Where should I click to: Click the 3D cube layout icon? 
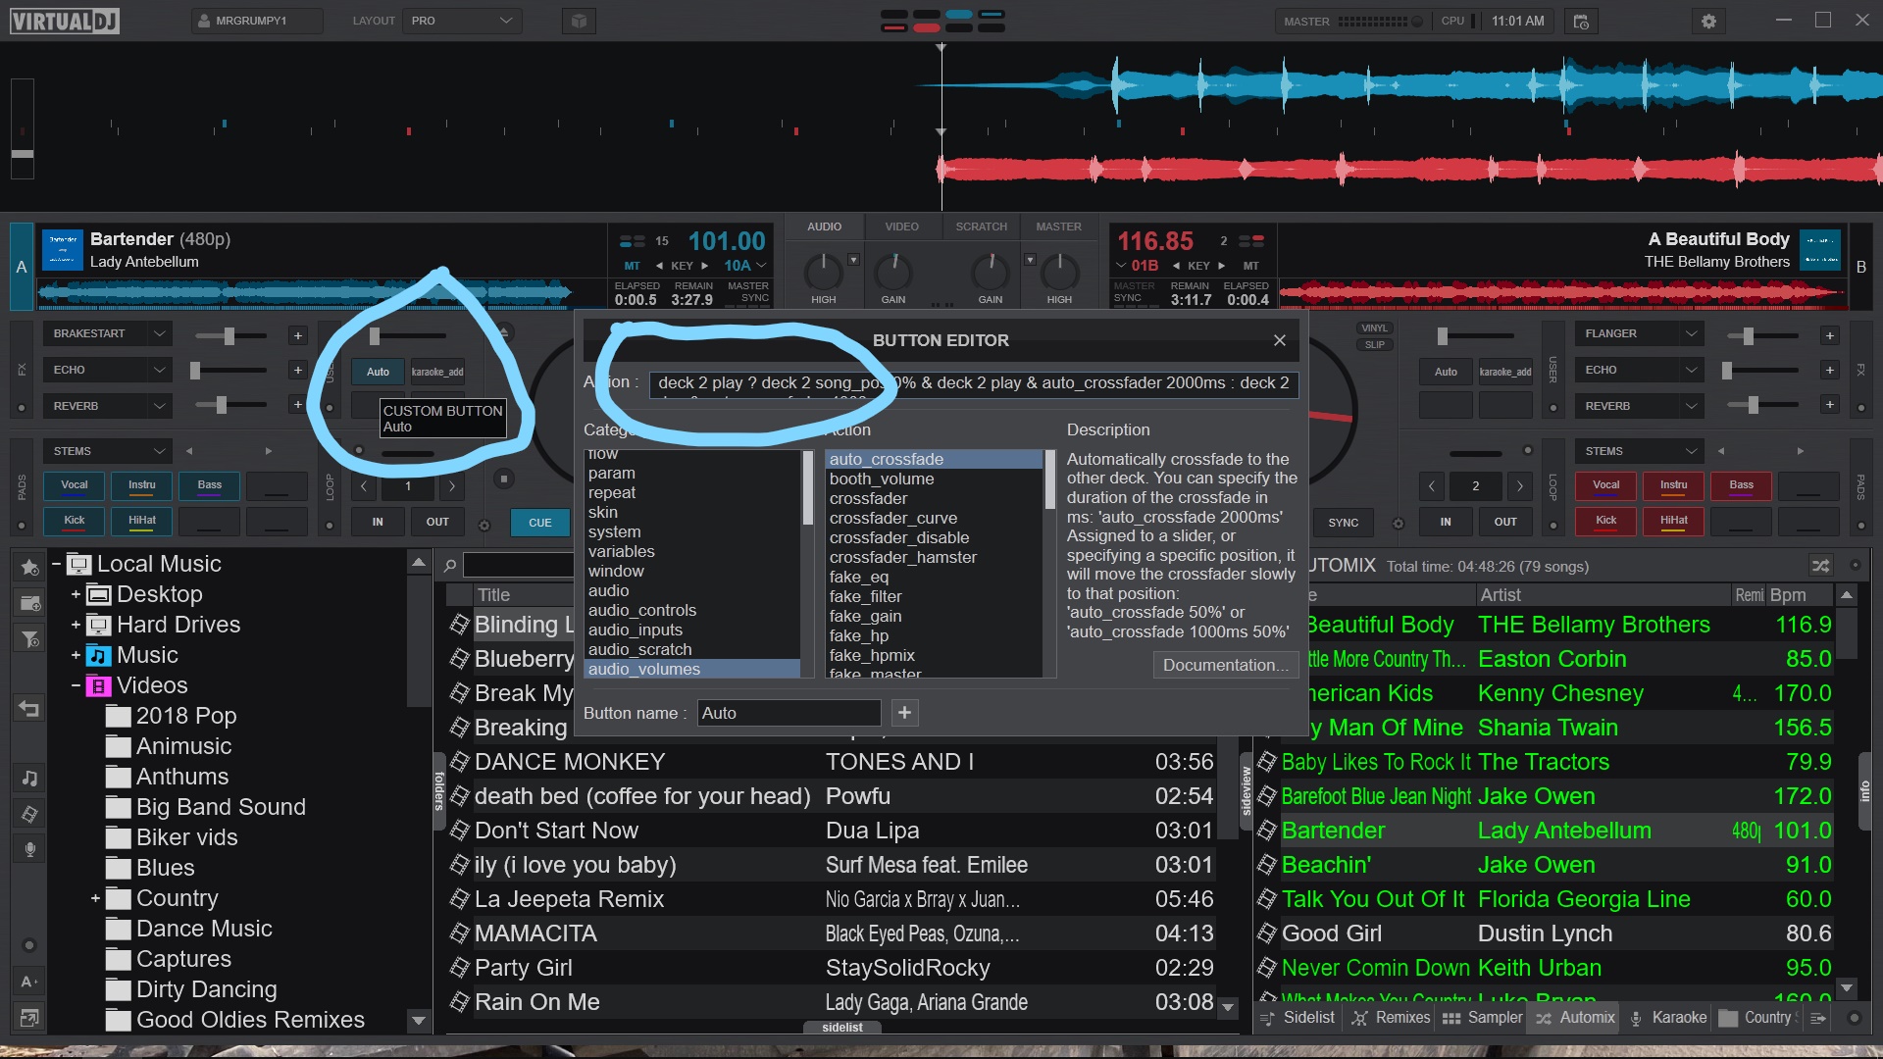pyautogui.click(x=579, y=21)
